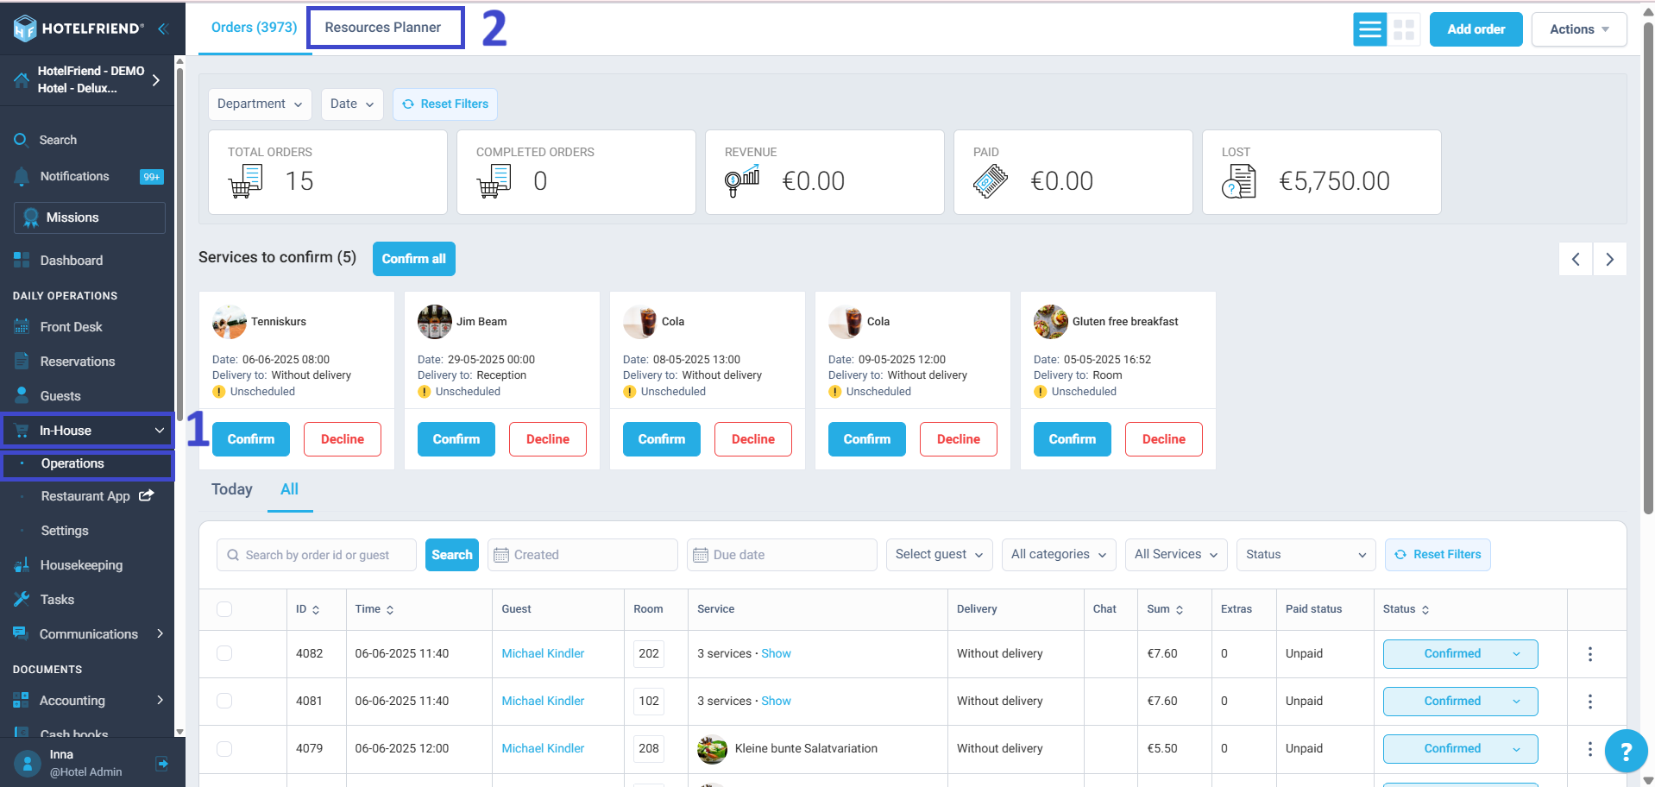
Task: Confirm the Gluten free breakfast service
Action: click(x=1073, y=439)
